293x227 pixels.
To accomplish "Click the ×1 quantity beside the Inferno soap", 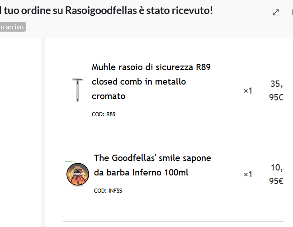I will pyautogui.click(x=248, y=174).
